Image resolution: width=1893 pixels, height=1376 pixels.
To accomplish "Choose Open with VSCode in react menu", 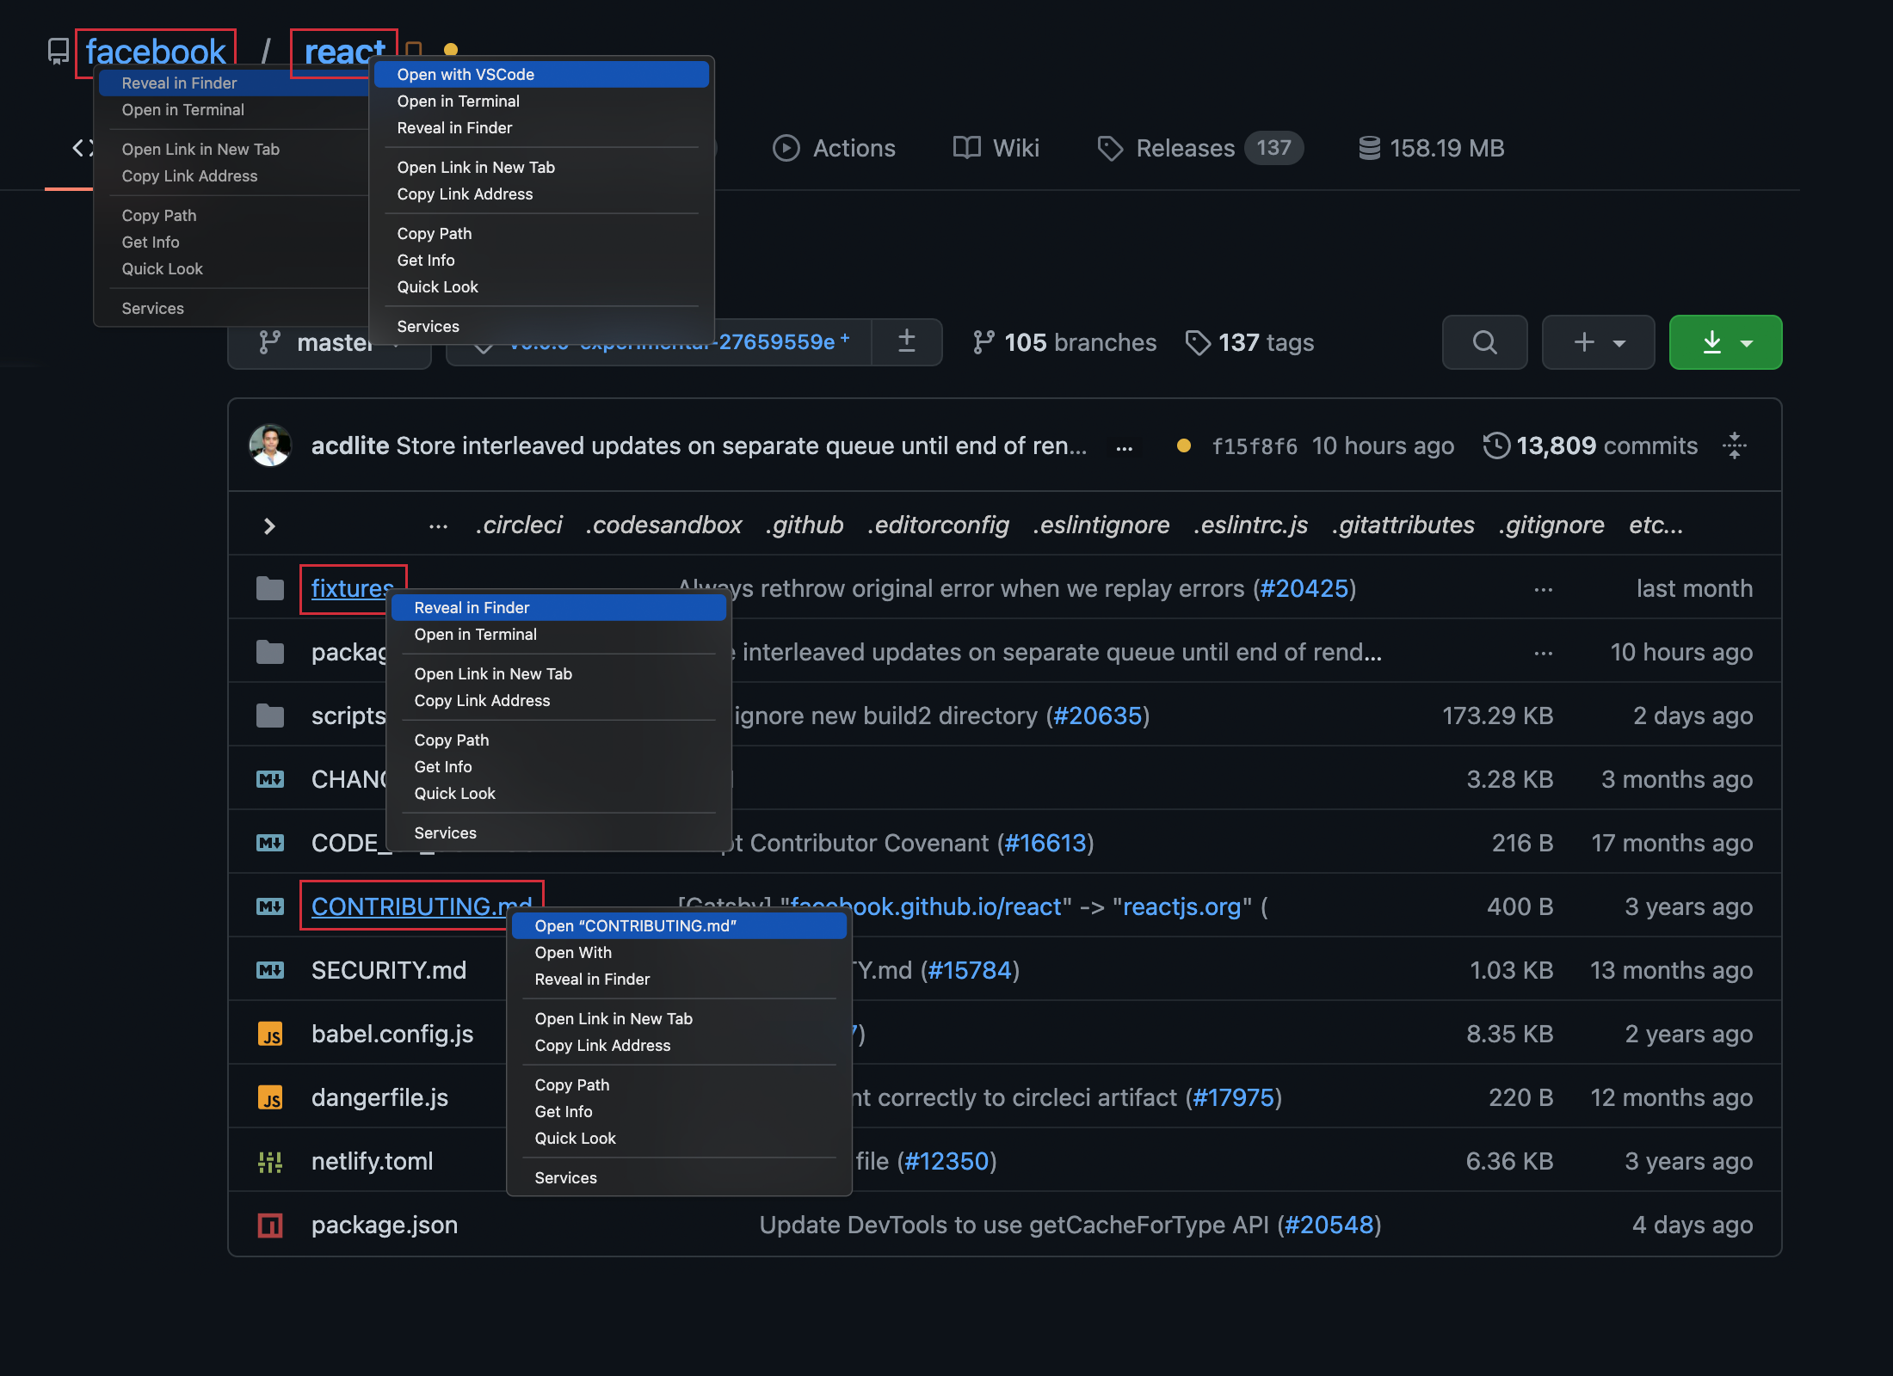I will 541,74.
